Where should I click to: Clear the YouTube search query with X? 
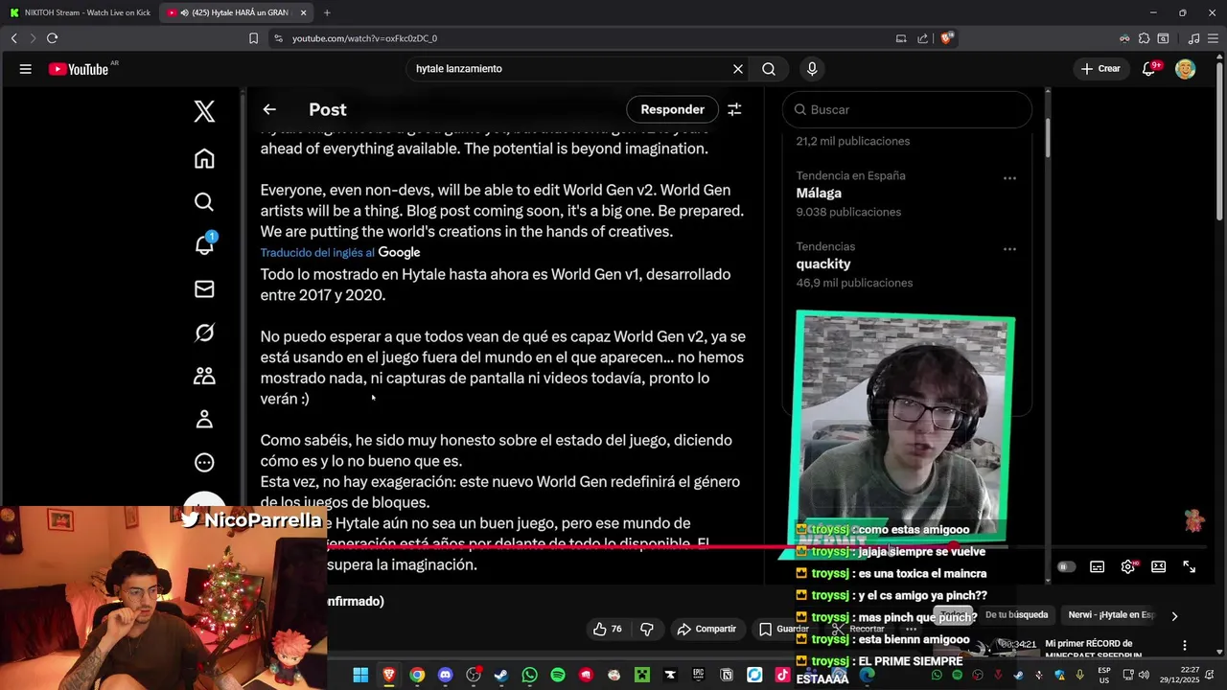(x=738, y=69)
